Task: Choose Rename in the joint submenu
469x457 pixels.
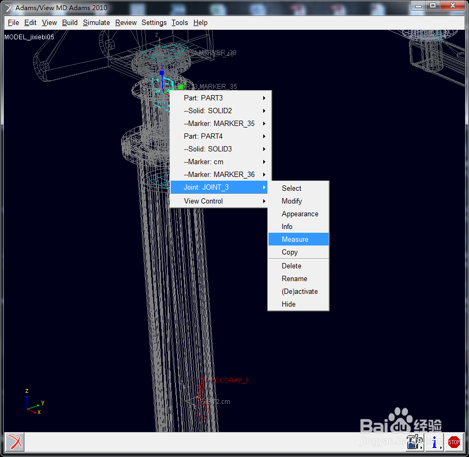Action: [298, 279]
